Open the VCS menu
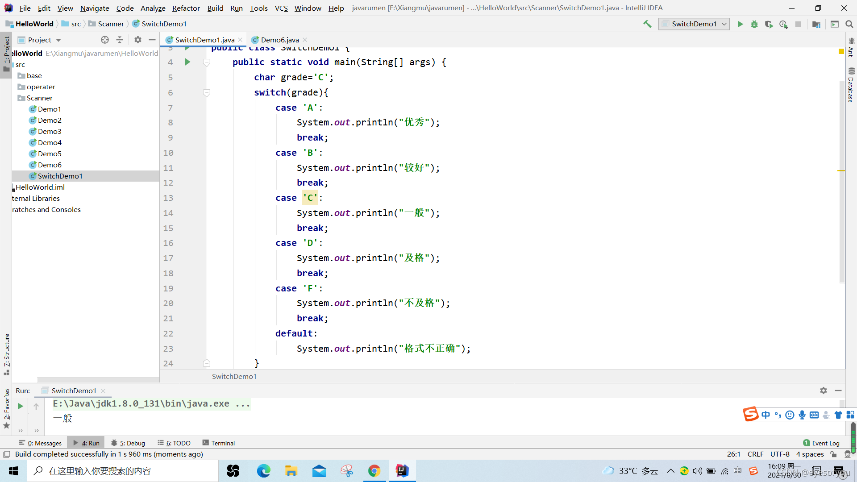Screen dimensions: 857x482 [281, 8]
